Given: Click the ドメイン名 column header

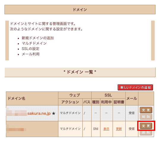Looking at the screenshot, I should 17,99.
